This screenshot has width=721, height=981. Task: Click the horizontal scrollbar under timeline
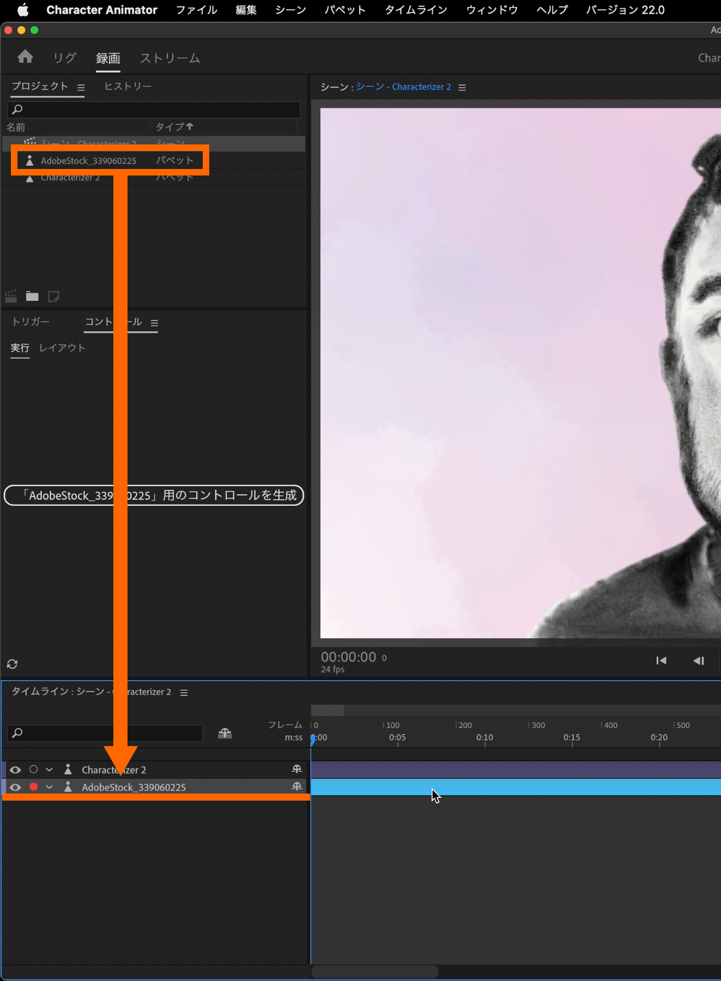[375, 972]
